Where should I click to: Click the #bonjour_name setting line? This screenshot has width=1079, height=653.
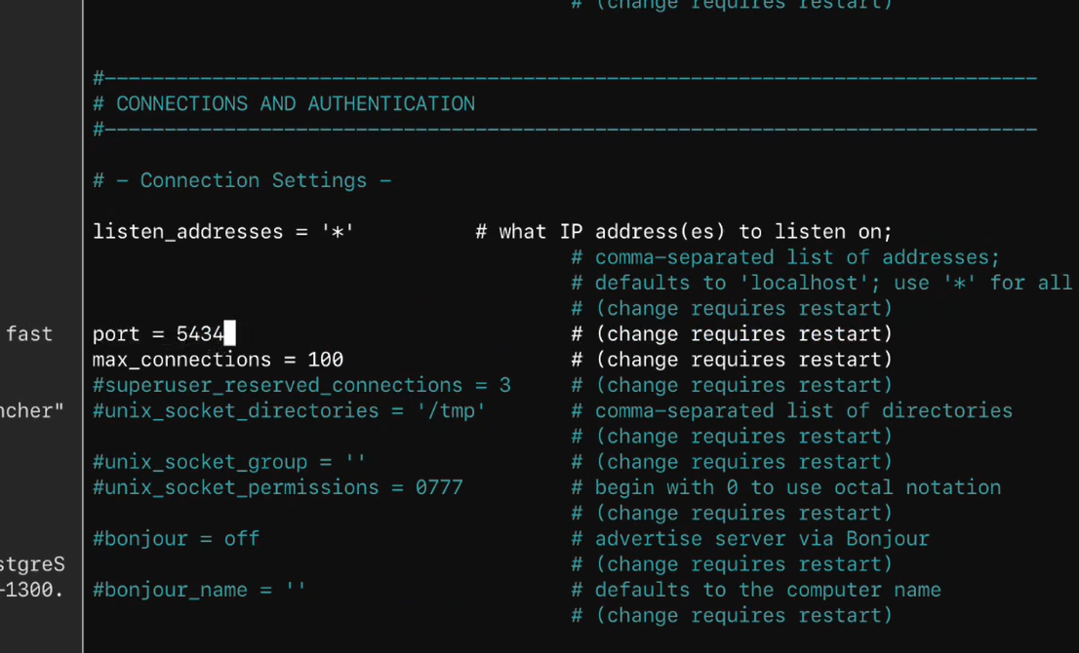click(x=199, y=590)
